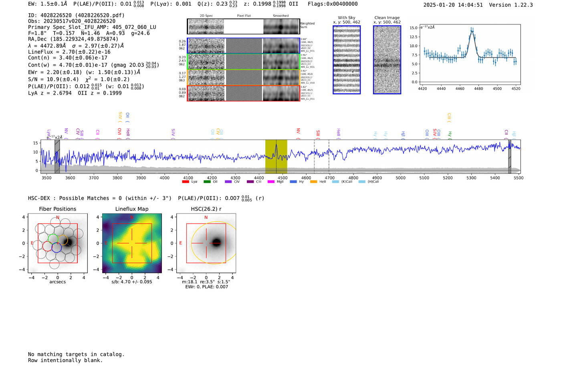This screenshot has width=561, height=382.
Task: Click the header EW: 1.5±0.1Å value
Action: point(47,4)
